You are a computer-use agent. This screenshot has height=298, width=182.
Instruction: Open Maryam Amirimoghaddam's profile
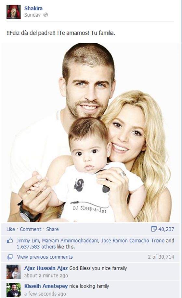pos(70,241)
